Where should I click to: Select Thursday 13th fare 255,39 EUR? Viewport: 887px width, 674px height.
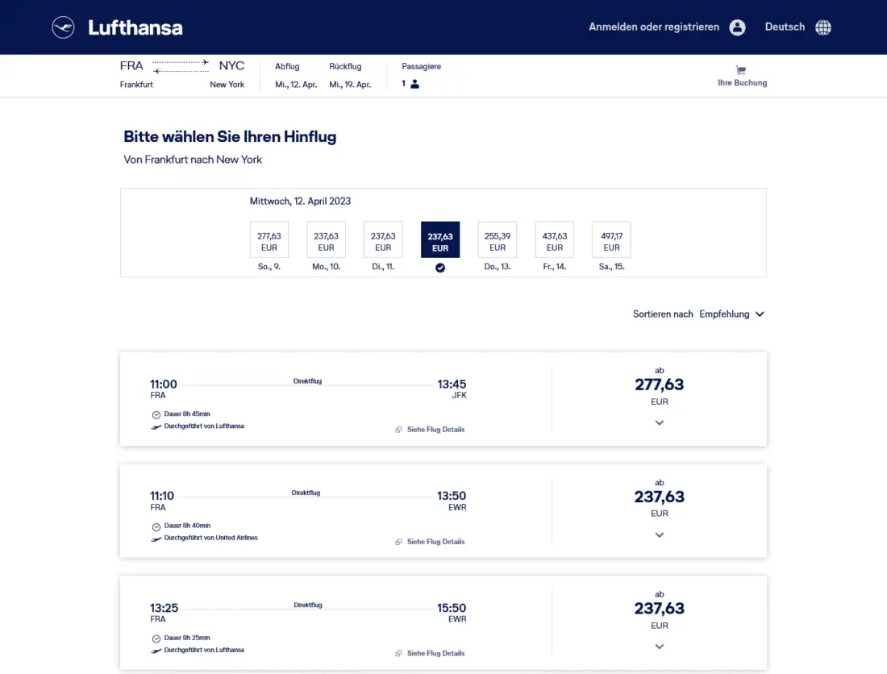point(498,240)
